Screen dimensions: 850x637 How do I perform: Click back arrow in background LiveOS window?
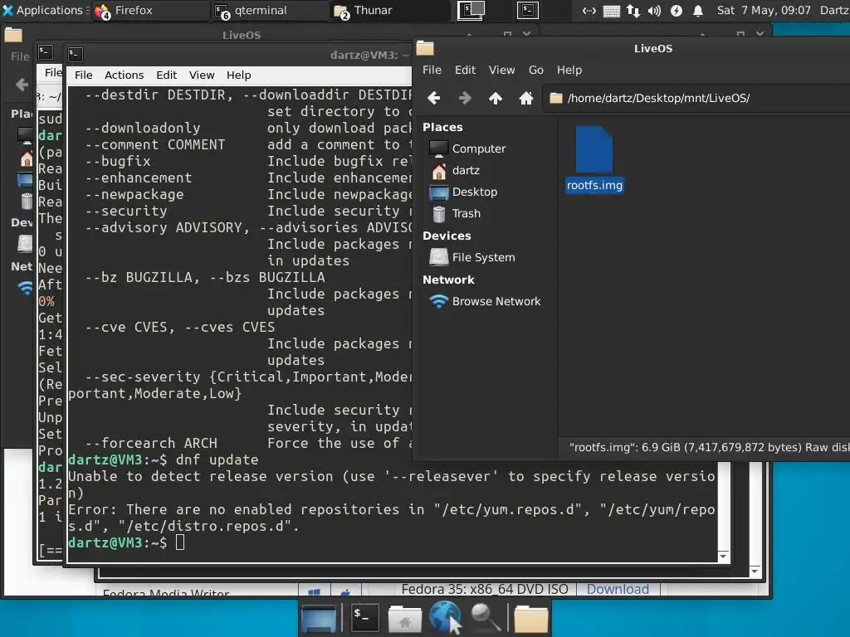click(22, 85)
